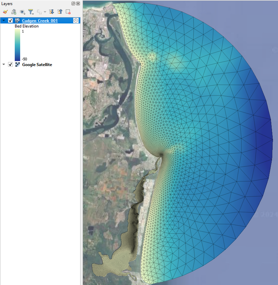Image resolution: width=278 pixels, height=285 pixels.
Task: Click the Add Group icon
Action: tap(14, 12)
